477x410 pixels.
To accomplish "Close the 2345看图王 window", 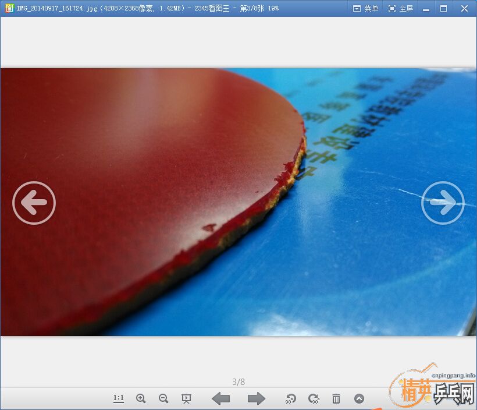I will (464, 8).
